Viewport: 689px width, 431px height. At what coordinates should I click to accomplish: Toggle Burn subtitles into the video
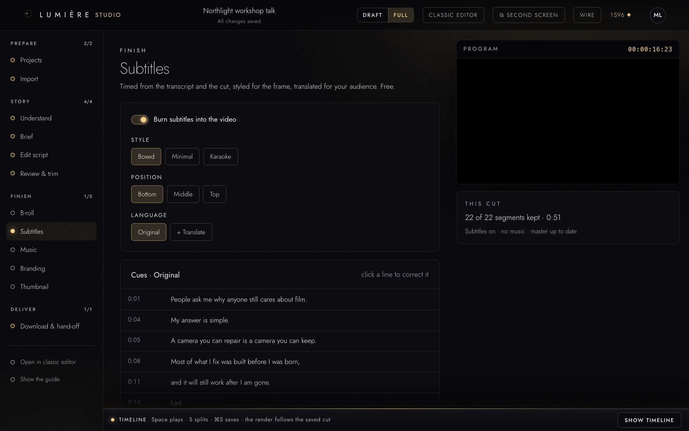pyautogui.click(x=140, y=119)
